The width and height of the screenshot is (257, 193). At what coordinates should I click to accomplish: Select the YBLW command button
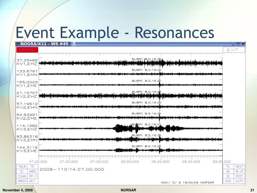tap(22, 167)
